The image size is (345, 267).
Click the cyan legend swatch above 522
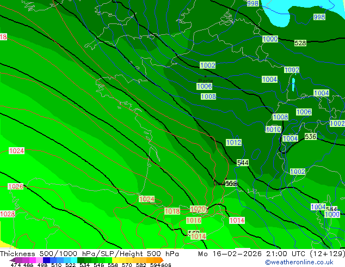click(x=74, y=260)
